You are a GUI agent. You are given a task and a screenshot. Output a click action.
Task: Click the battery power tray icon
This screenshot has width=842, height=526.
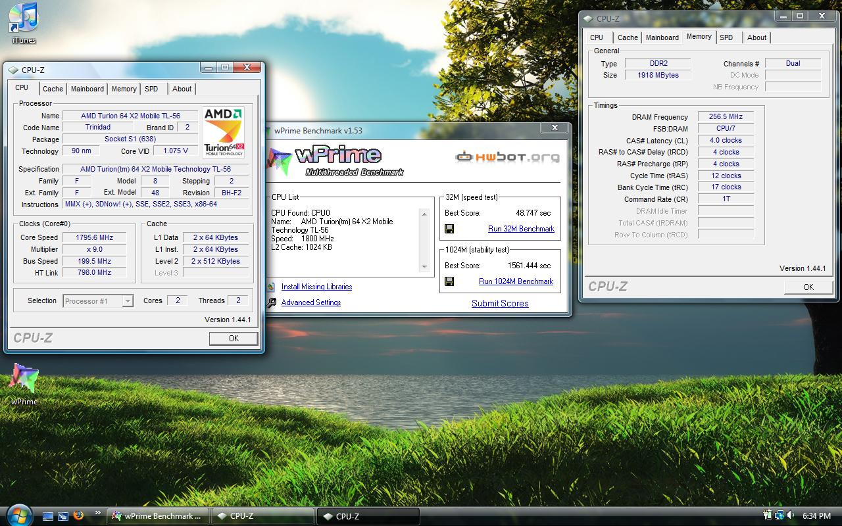[768, 516]
